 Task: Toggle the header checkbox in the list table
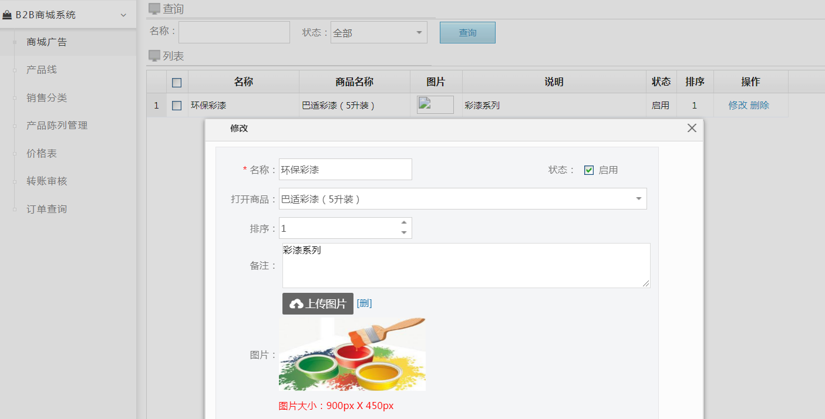click(x=177, y=82)
